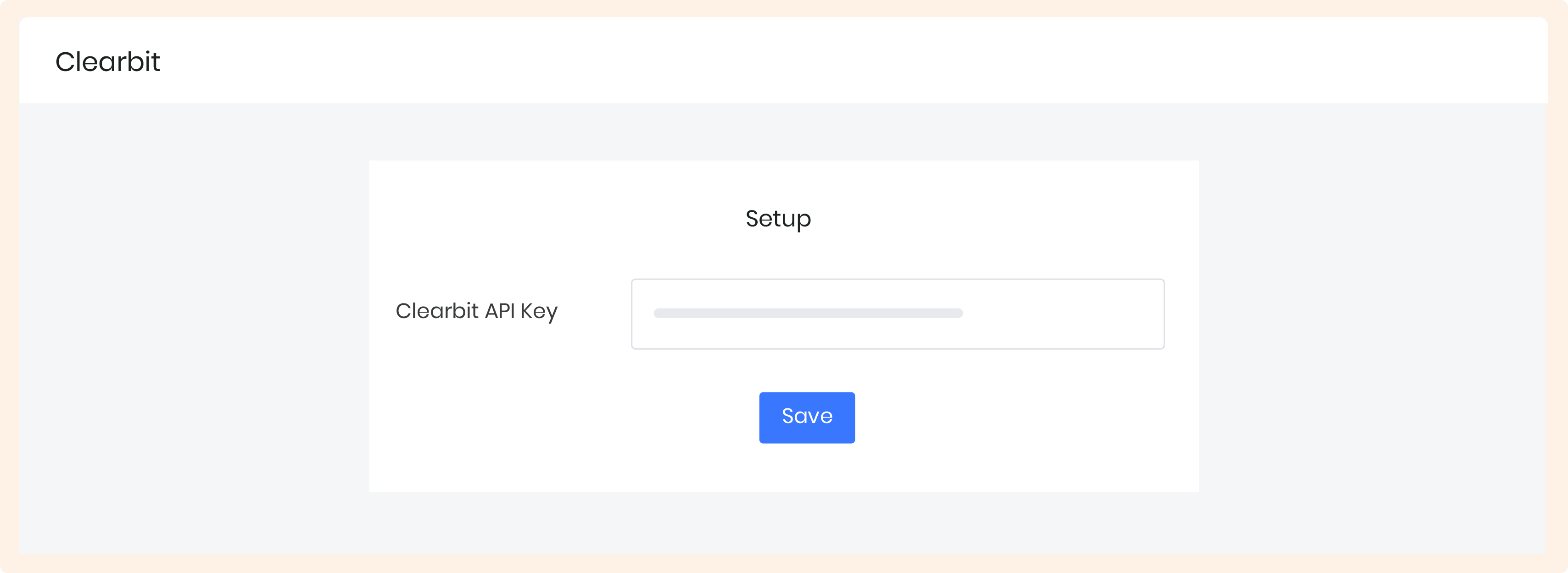This screenshot has width=1568, height=573.
Task: Click the word Key in the field label
Action: point(539,311)
